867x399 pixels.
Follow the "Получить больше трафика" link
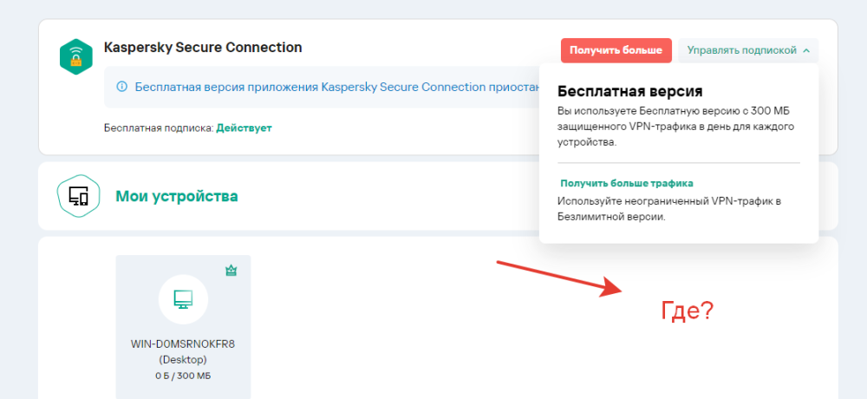coord(627,183)
